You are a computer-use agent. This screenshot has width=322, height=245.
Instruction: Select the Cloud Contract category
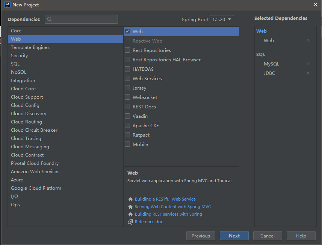coord(65,155)
